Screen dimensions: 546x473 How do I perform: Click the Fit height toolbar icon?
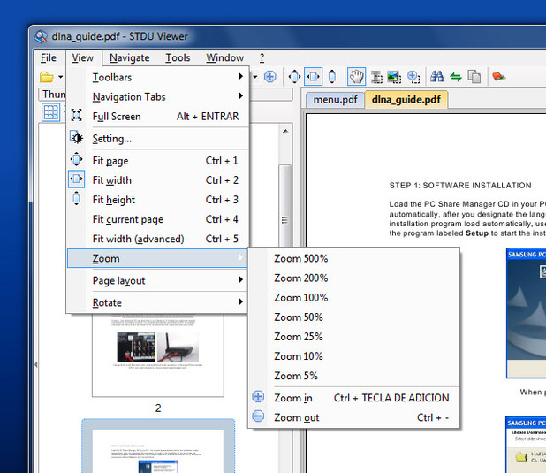(x=331, y=77)
